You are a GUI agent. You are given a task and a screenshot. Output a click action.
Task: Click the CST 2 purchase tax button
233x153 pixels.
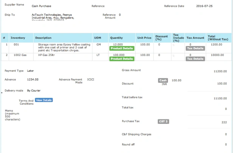tap(163, 121)
